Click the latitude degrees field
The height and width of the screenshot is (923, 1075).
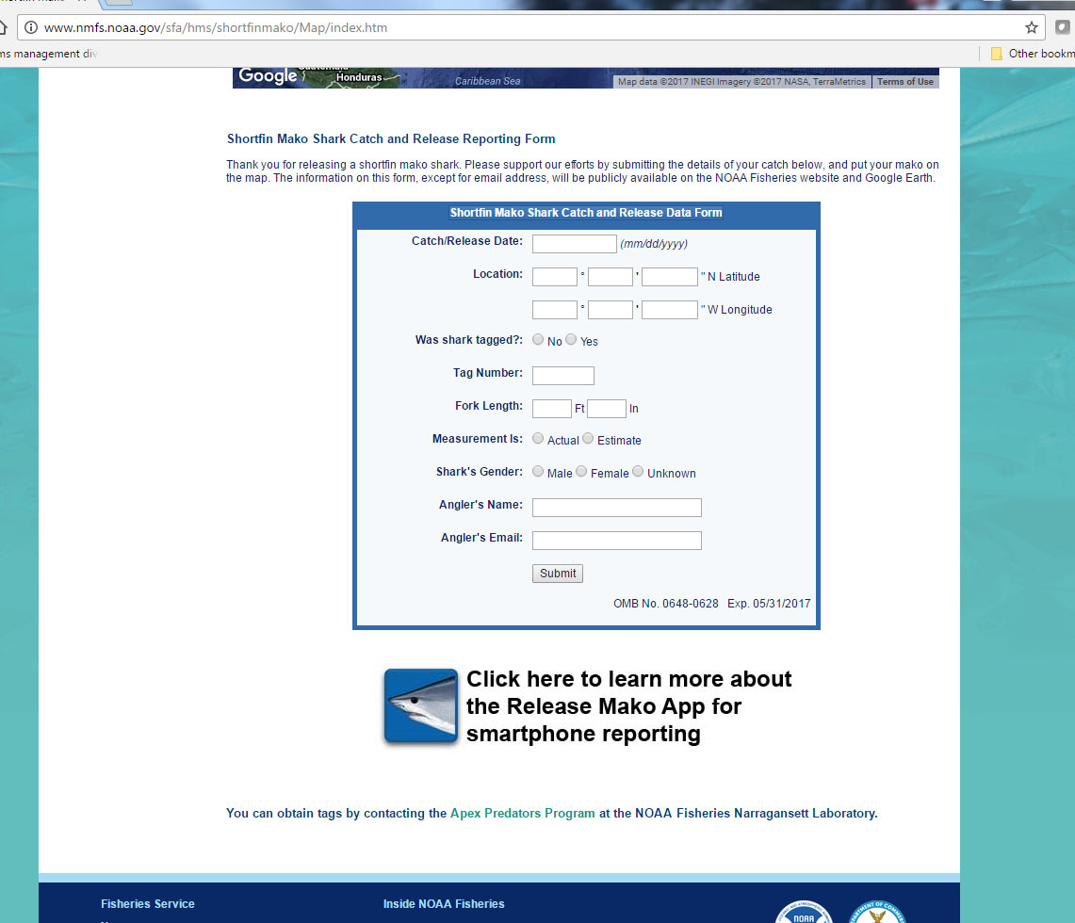tap(555, 277)
